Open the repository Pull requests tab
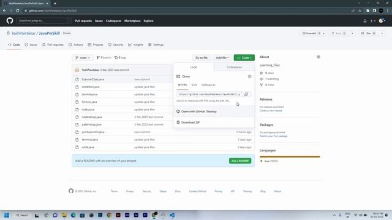This screenshot has height=220, width=392. [x=53, y=45]
